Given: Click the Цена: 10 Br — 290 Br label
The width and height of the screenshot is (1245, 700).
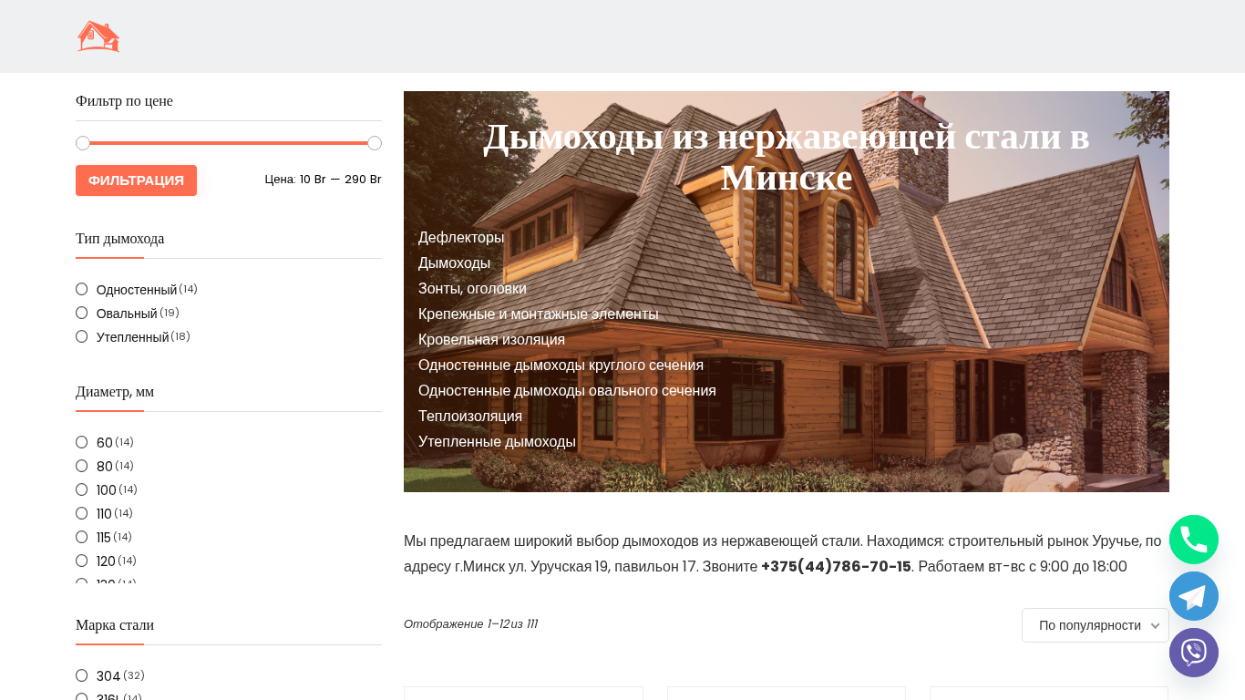Looking at the screenshot, I should 323,179.
